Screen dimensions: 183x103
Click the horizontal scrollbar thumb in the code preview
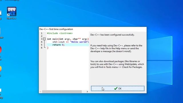coord(62,92)
